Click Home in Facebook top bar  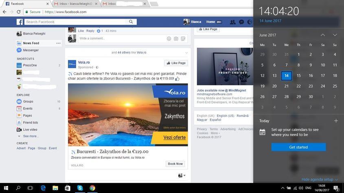click(x=210, y=22)
